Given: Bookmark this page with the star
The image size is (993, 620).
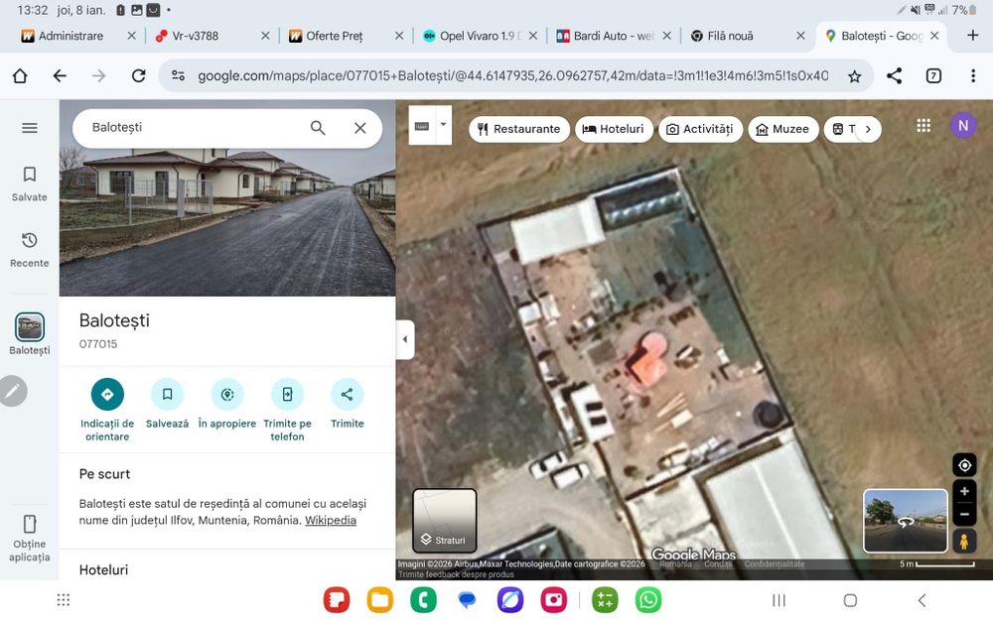Looking at the screenshot, I should coord(854,76).
